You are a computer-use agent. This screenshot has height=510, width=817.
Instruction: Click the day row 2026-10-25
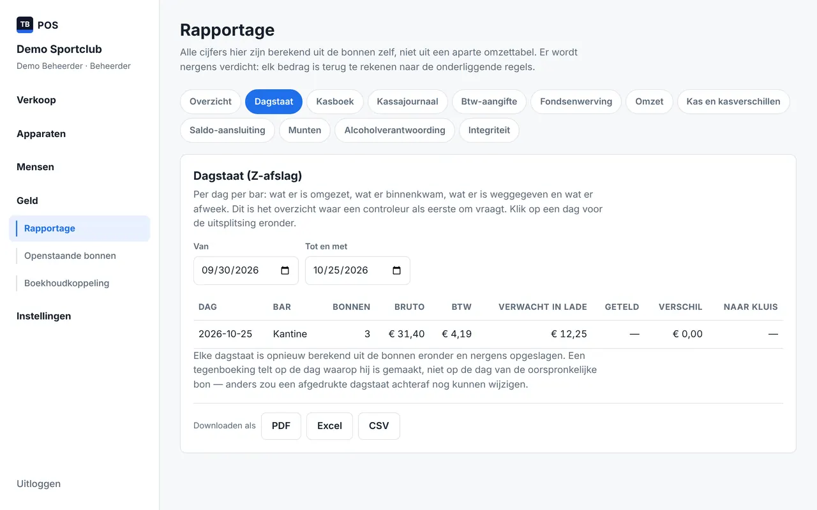(488, 334)
